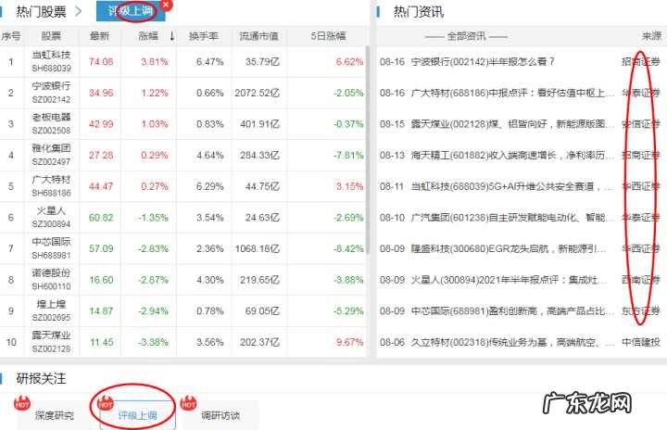Click the 热门股票 section title

[42, 12]
